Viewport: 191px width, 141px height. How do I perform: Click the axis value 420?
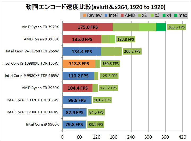[x=182, y=137]
